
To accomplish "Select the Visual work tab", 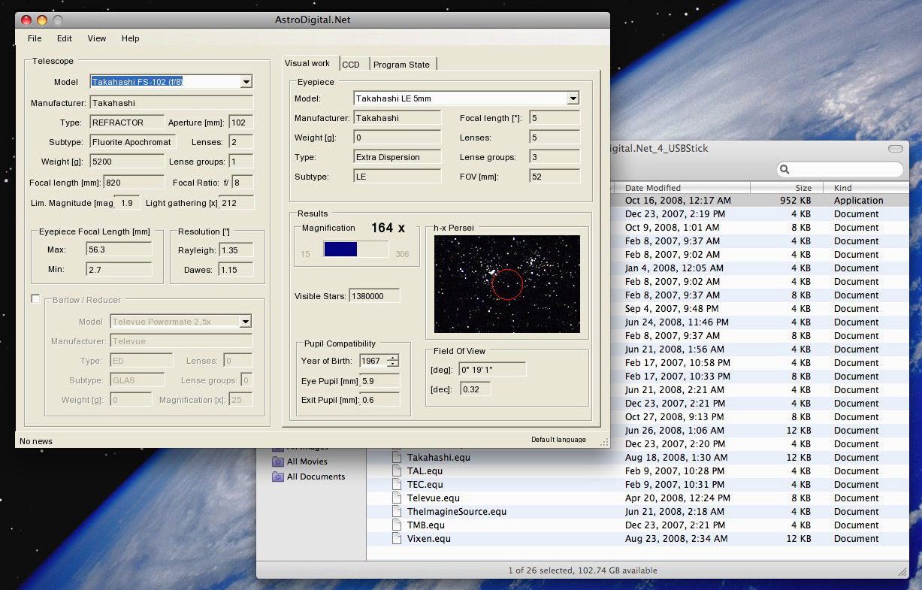I will coord(310,63).
